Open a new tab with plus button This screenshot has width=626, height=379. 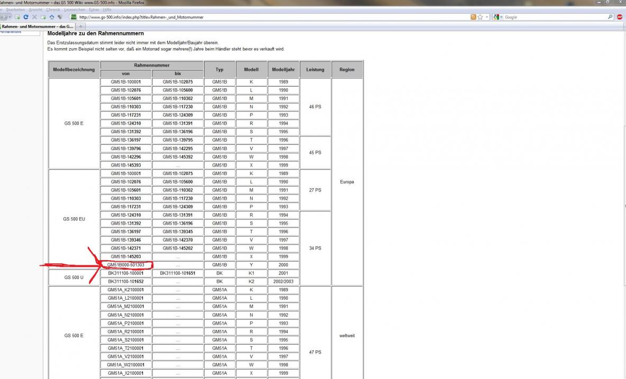(81, 26)
